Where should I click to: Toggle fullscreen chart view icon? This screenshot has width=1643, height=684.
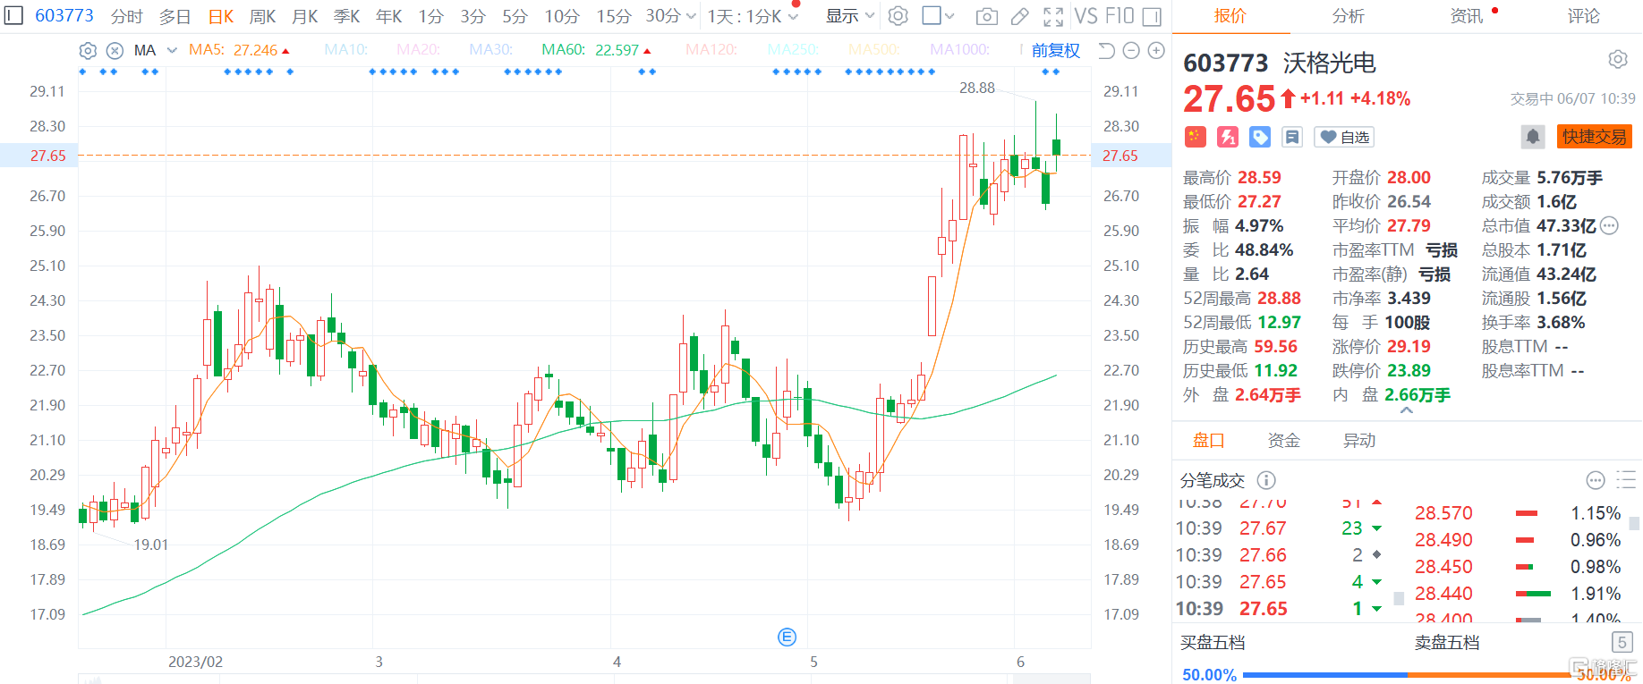(1053, 16)
